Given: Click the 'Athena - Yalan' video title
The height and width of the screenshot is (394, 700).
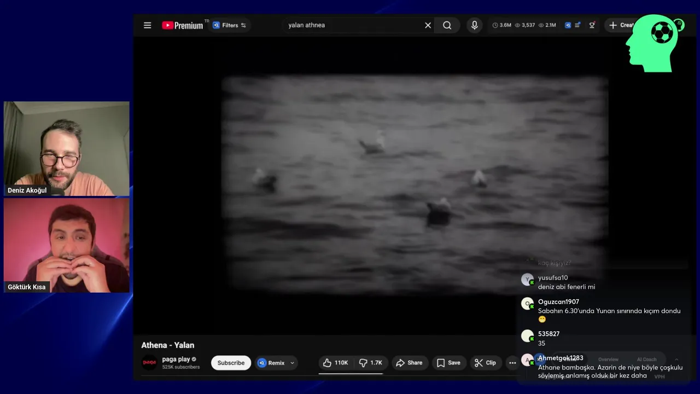Looking at the screenshot, I should 168,345.
